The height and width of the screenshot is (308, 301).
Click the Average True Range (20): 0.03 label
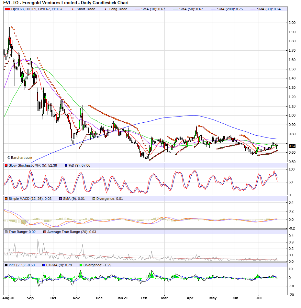point(72,232)
